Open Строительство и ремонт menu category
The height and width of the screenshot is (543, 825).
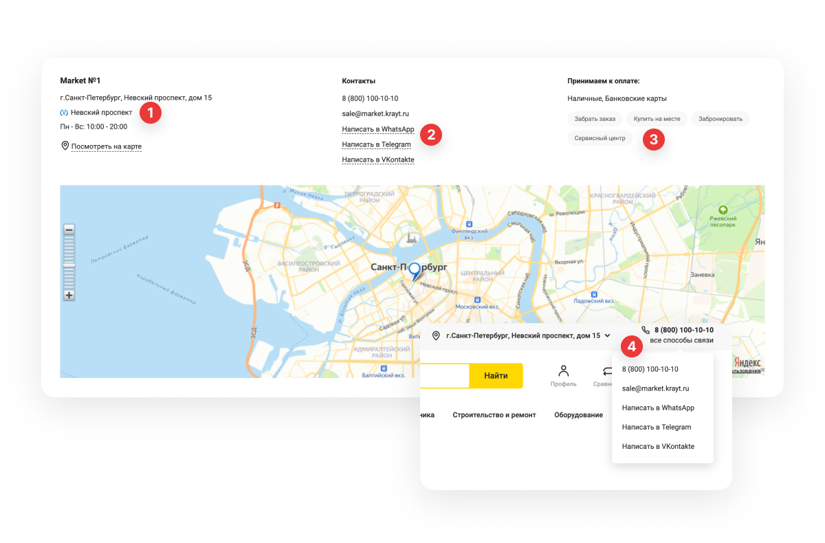[494, 414]
